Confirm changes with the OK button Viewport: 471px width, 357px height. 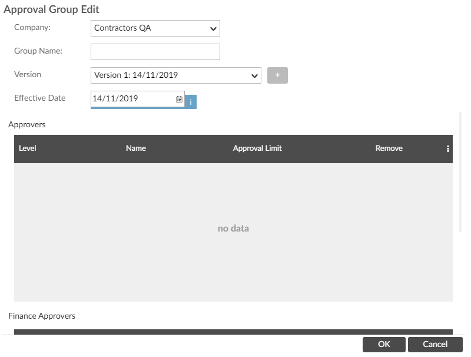coord(384,345)
